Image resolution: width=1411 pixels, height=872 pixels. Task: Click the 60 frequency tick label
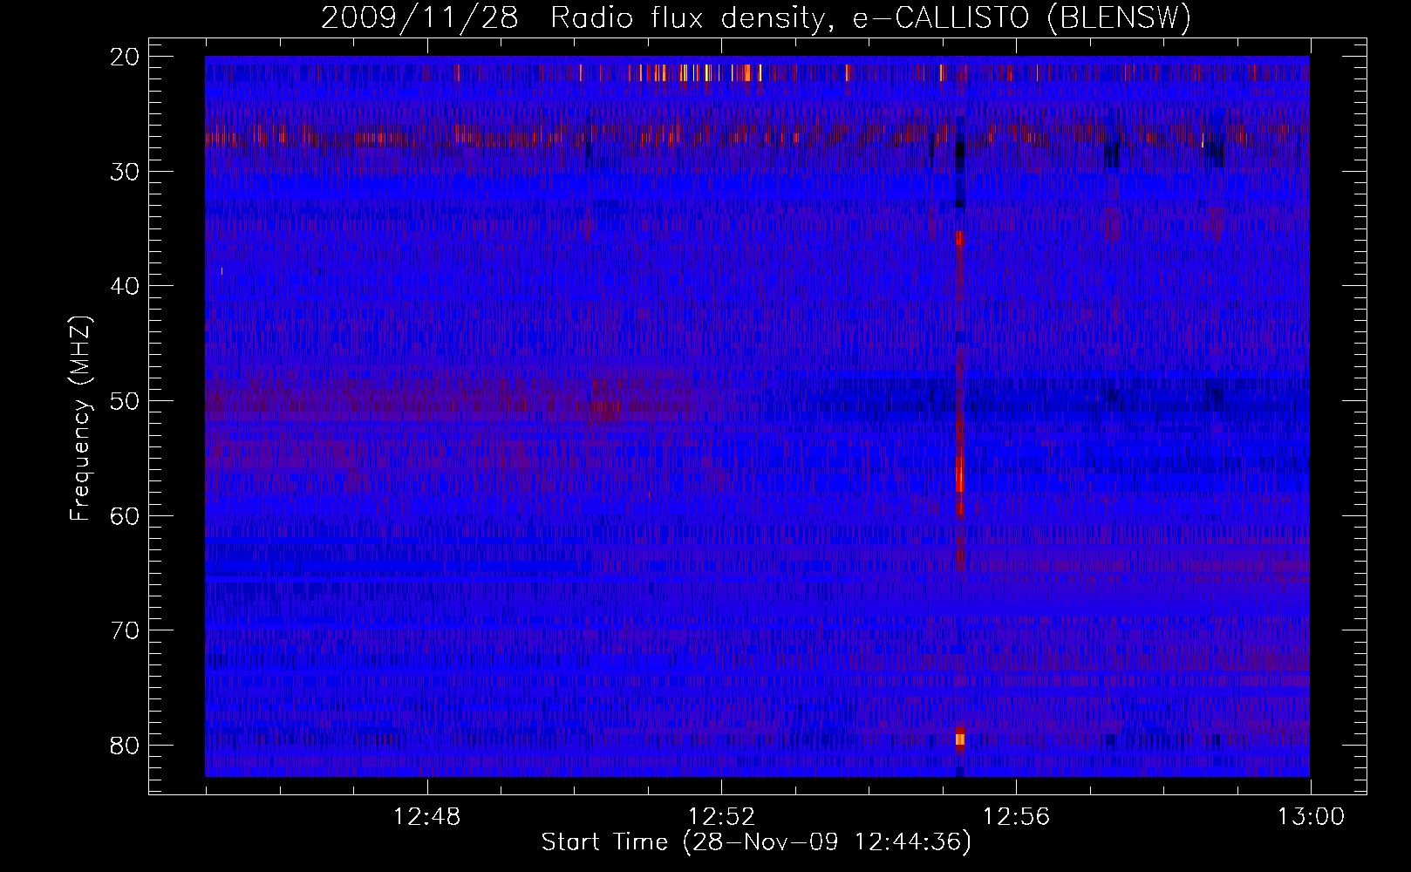126,515
